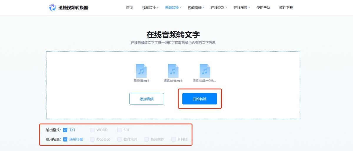
Task: Click the 迅捷视频转换器 logo icon
Action: (52, 8)
